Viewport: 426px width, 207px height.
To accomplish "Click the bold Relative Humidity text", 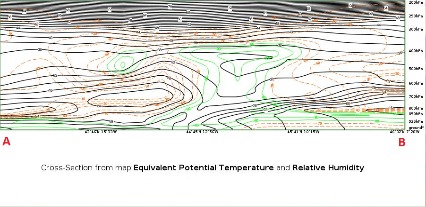I will 328,167.
